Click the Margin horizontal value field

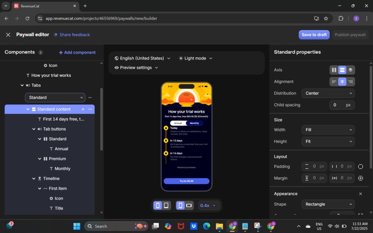coord(342,178)
